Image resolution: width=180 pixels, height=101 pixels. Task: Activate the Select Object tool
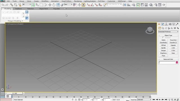pyautogui.click(x=33, y=5)
